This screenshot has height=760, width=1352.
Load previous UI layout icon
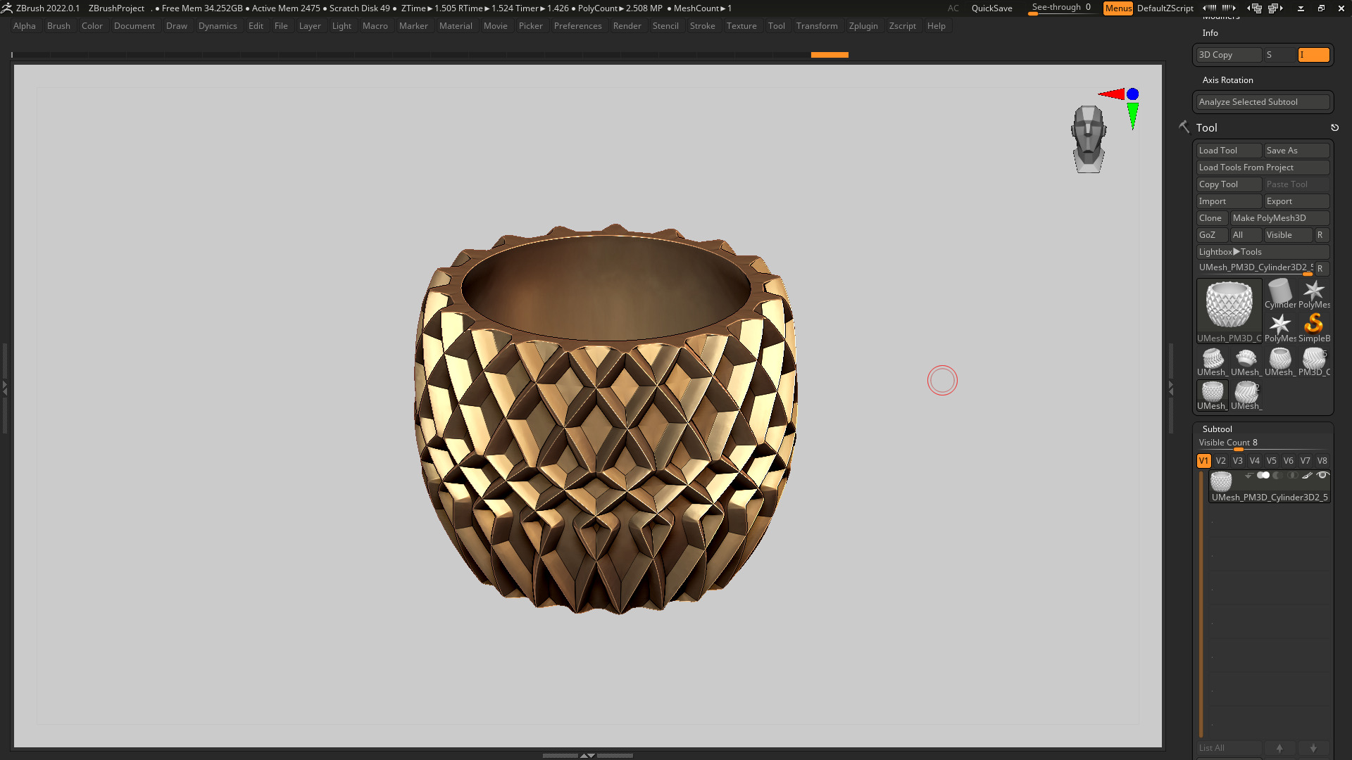pos(1254,8)
